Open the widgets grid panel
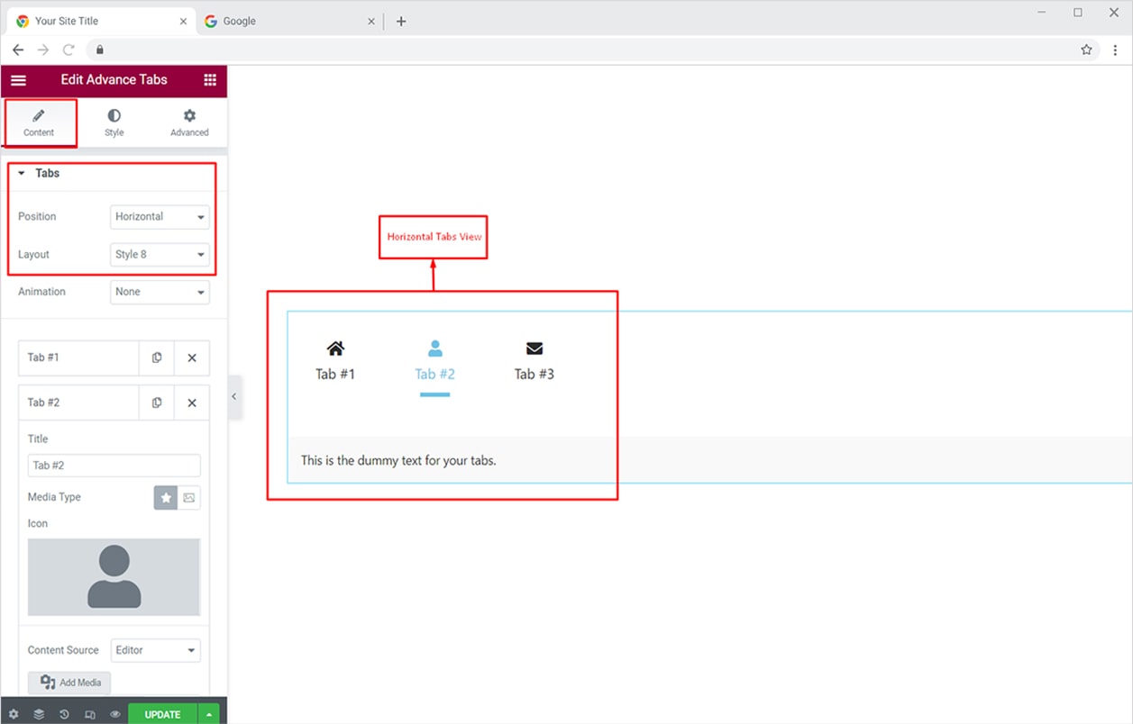This screenshot has height=724, width=1133. 210,80
